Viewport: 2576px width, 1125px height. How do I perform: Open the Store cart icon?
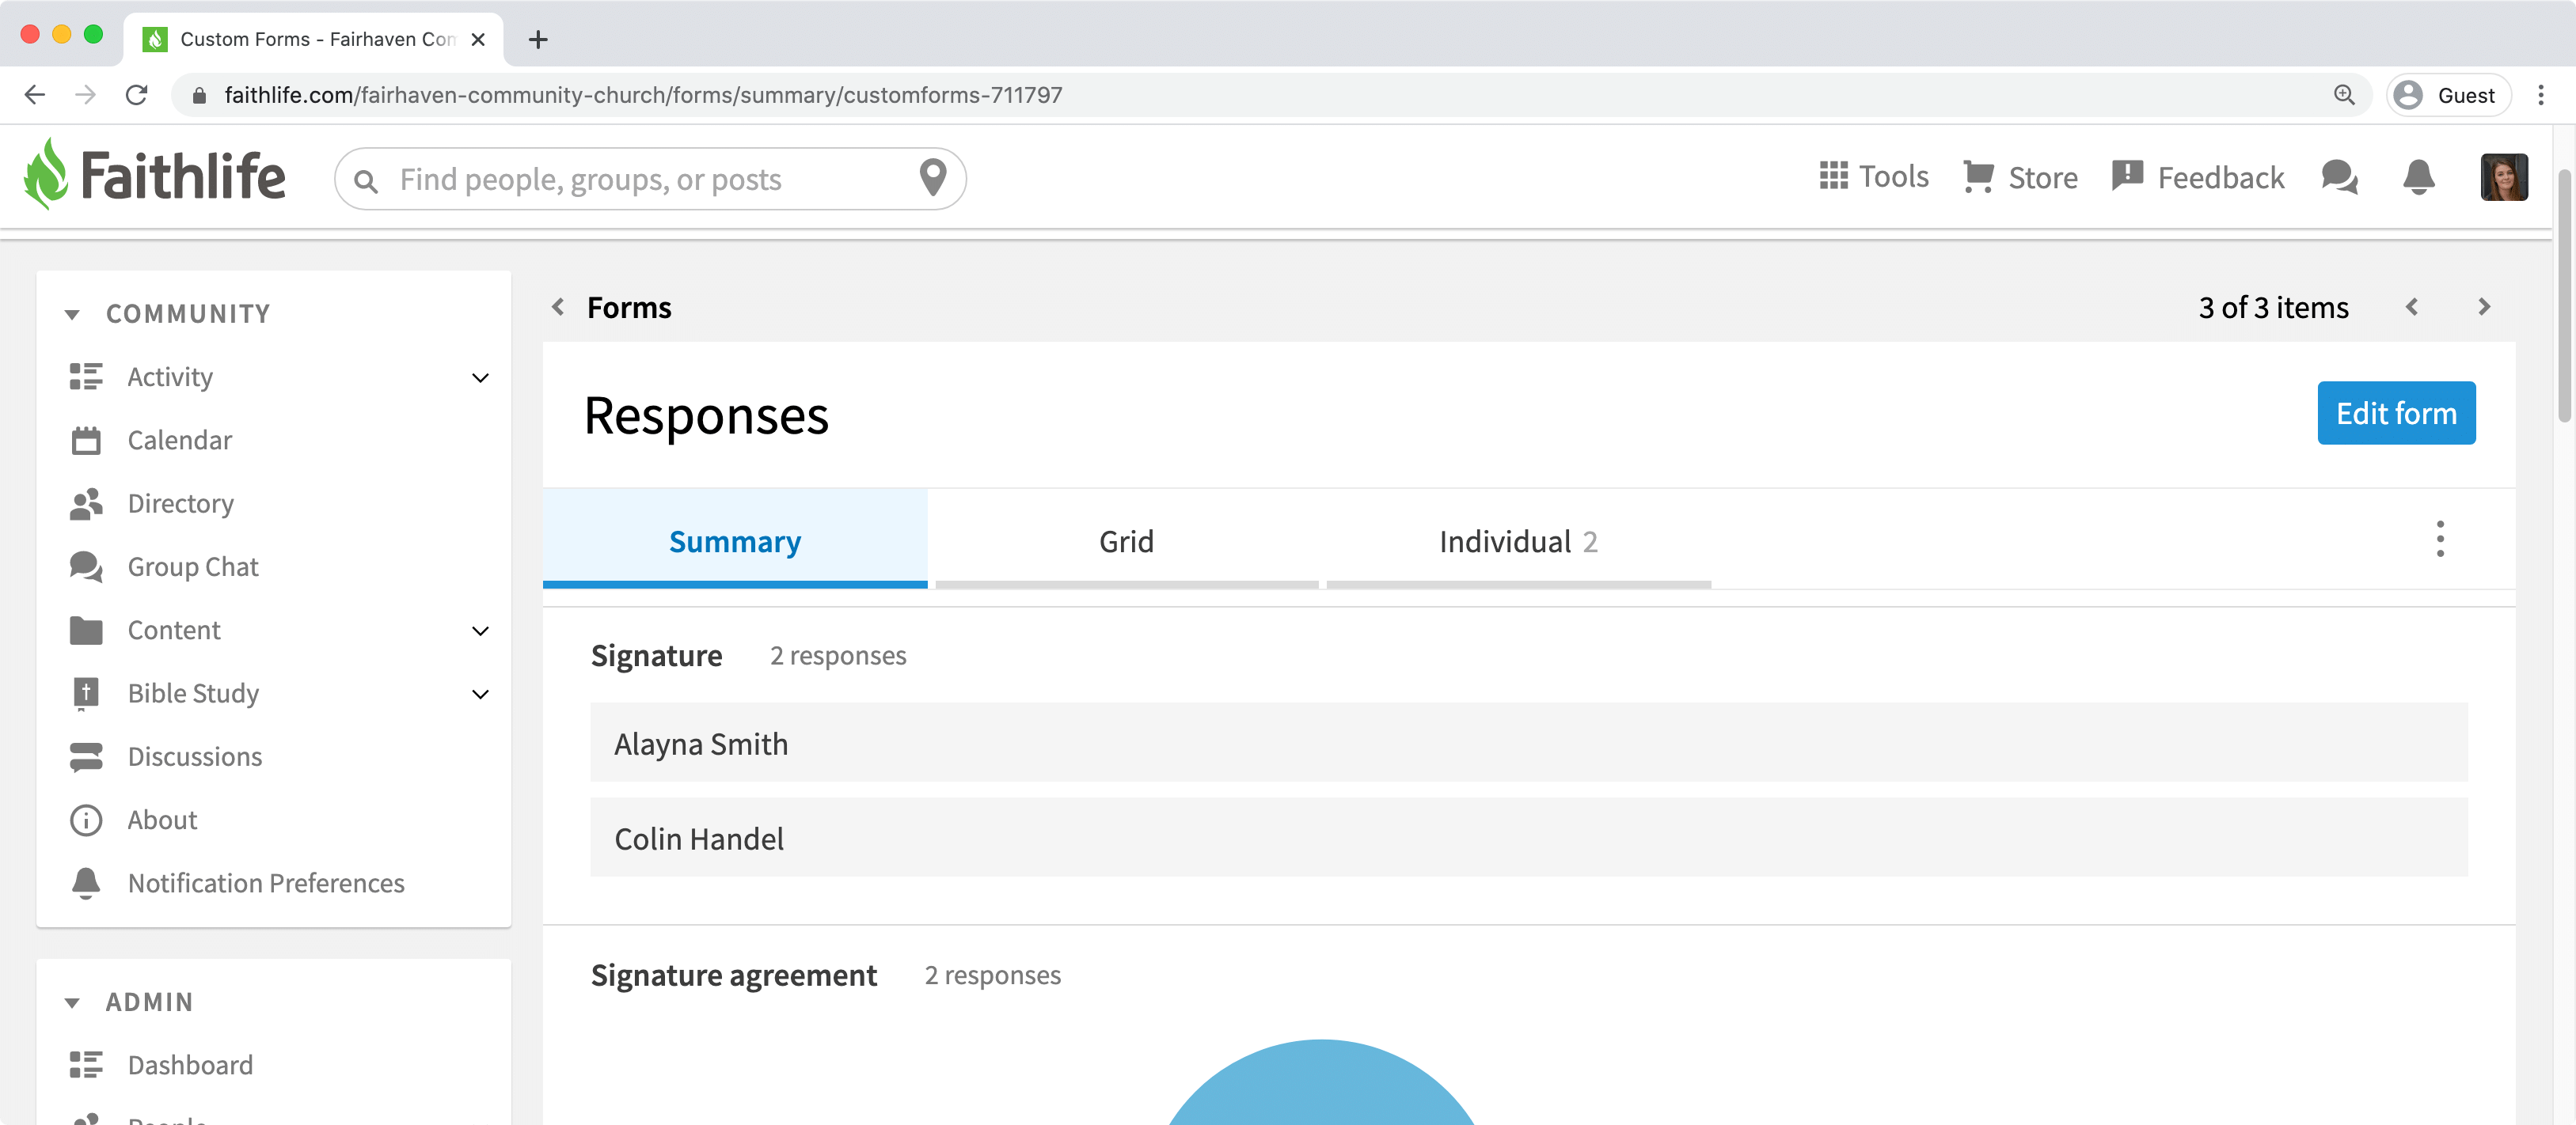pos(1978,177)
